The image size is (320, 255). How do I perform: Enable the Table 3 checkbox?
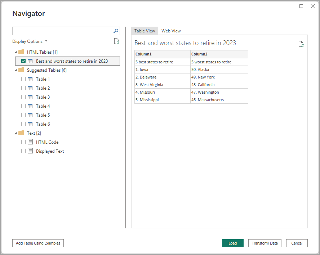point(23,97)
